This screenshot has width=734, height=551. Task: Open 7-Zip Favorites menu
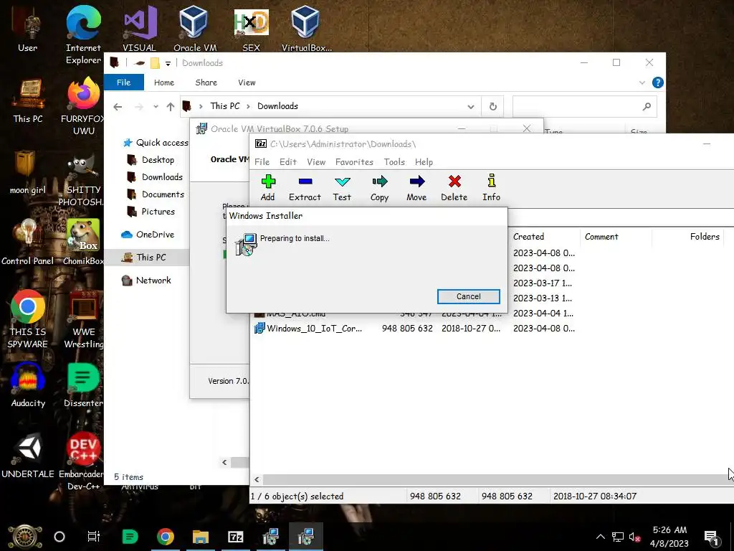[354, 162]
